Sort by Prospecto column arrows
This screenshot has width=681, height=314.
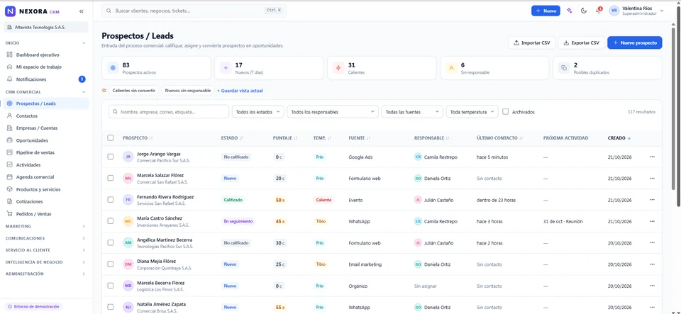coord(151,138)
